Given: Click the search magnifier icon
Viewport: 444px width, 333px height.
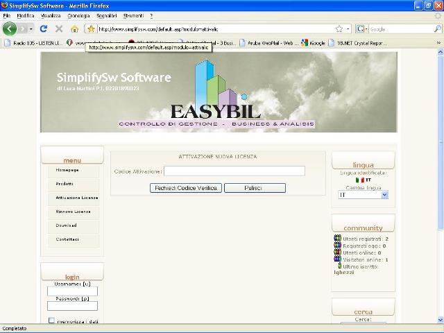Looking at the screenshot, I should click(x=438, y=29).
